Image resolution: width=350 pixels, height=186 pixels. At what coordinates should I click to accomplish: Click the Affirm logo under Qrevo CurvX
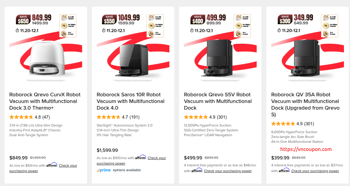coord(52,165)
